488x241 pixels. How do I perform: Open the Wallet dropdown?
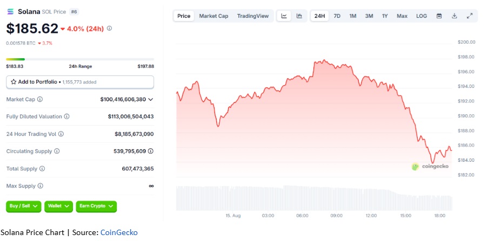coord(59,206)
